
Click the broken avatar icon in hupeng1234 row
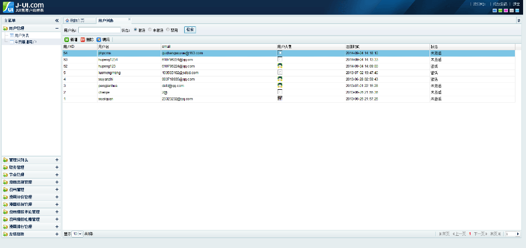click(280, 60)
